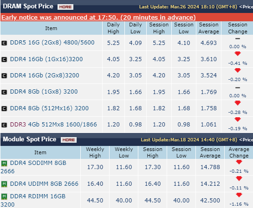Click the flat dash indicator in DDR4 8Gb (1Gx8) row

tap(238, 88)
